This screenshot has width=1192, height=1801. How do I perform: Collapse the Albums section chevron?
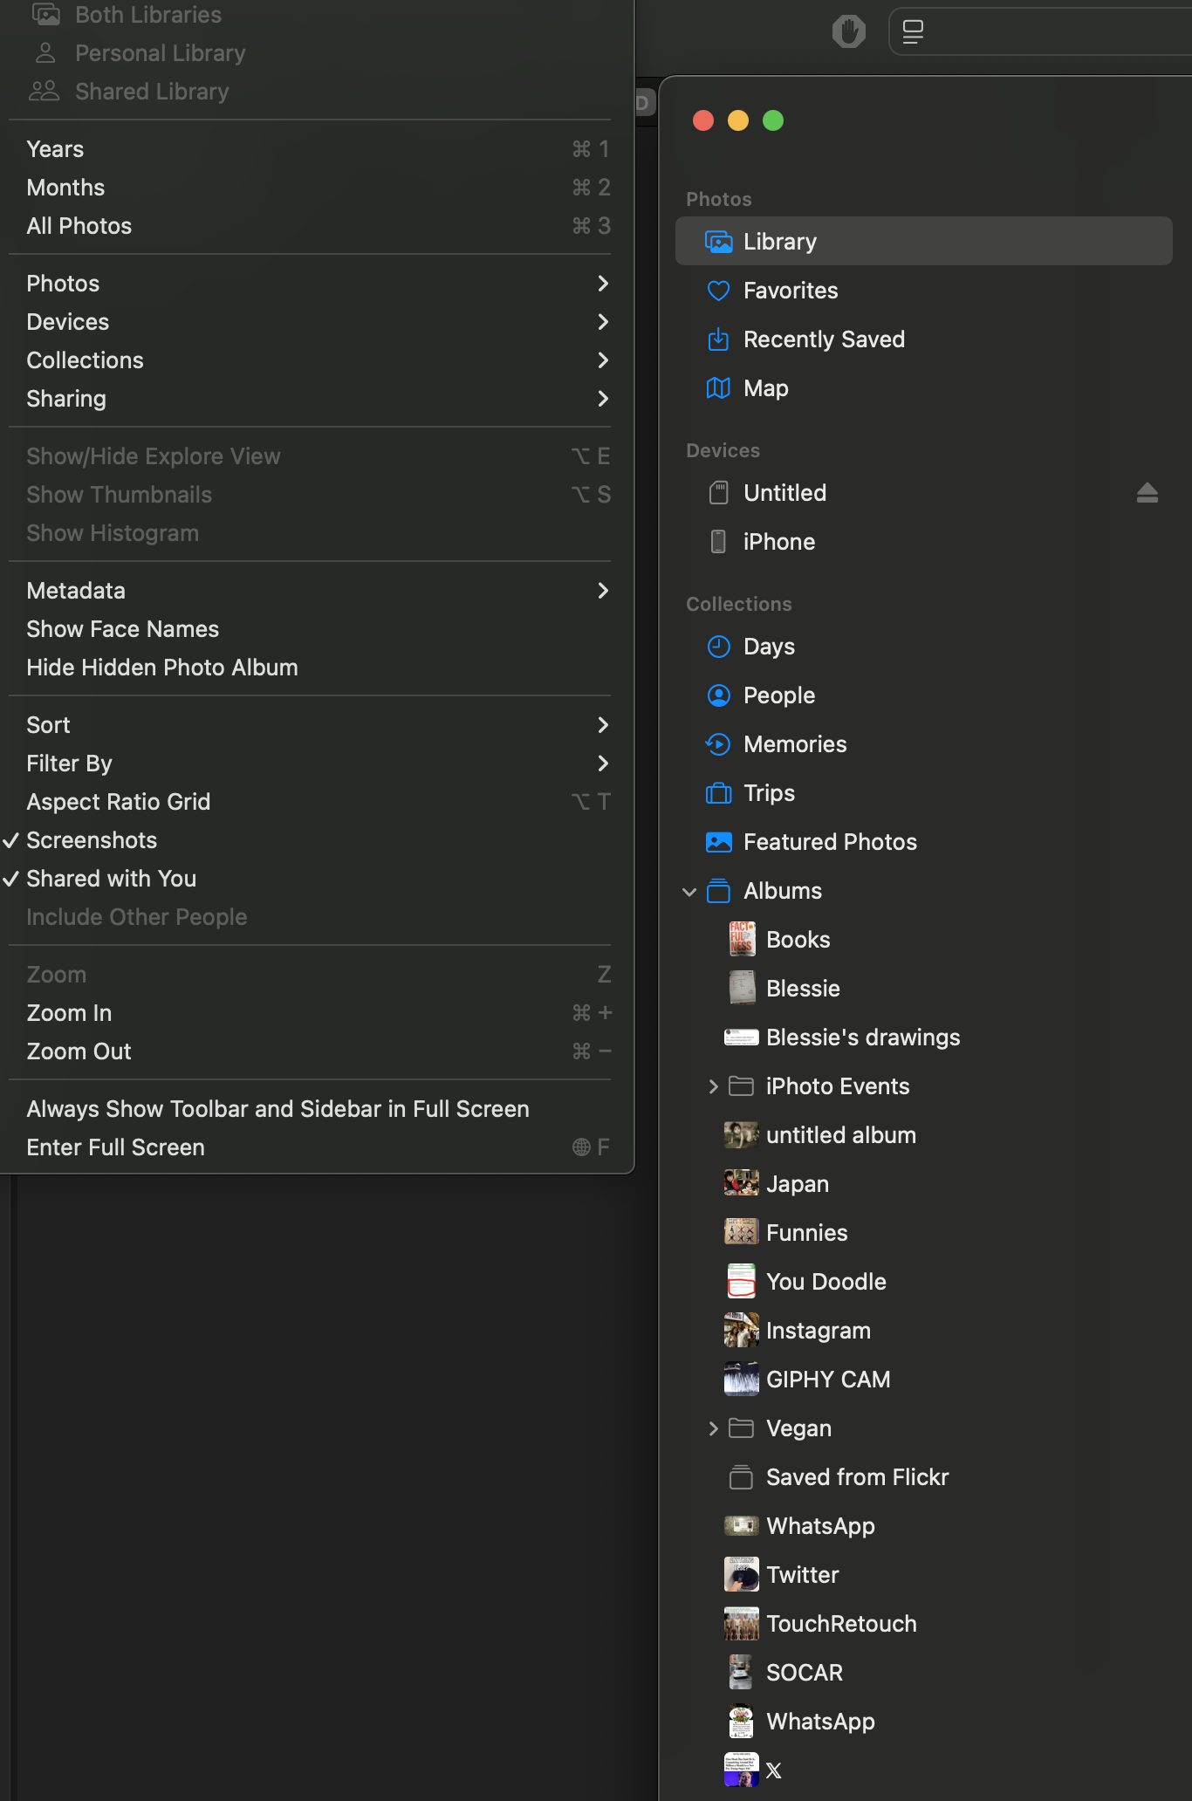pos(689,891)
